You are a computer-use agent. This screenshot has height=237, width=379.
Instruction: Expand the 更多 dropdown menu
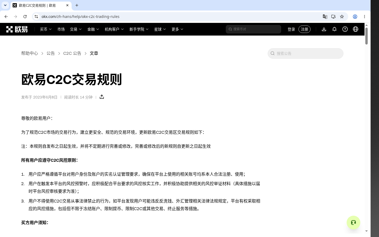(177, 29)
